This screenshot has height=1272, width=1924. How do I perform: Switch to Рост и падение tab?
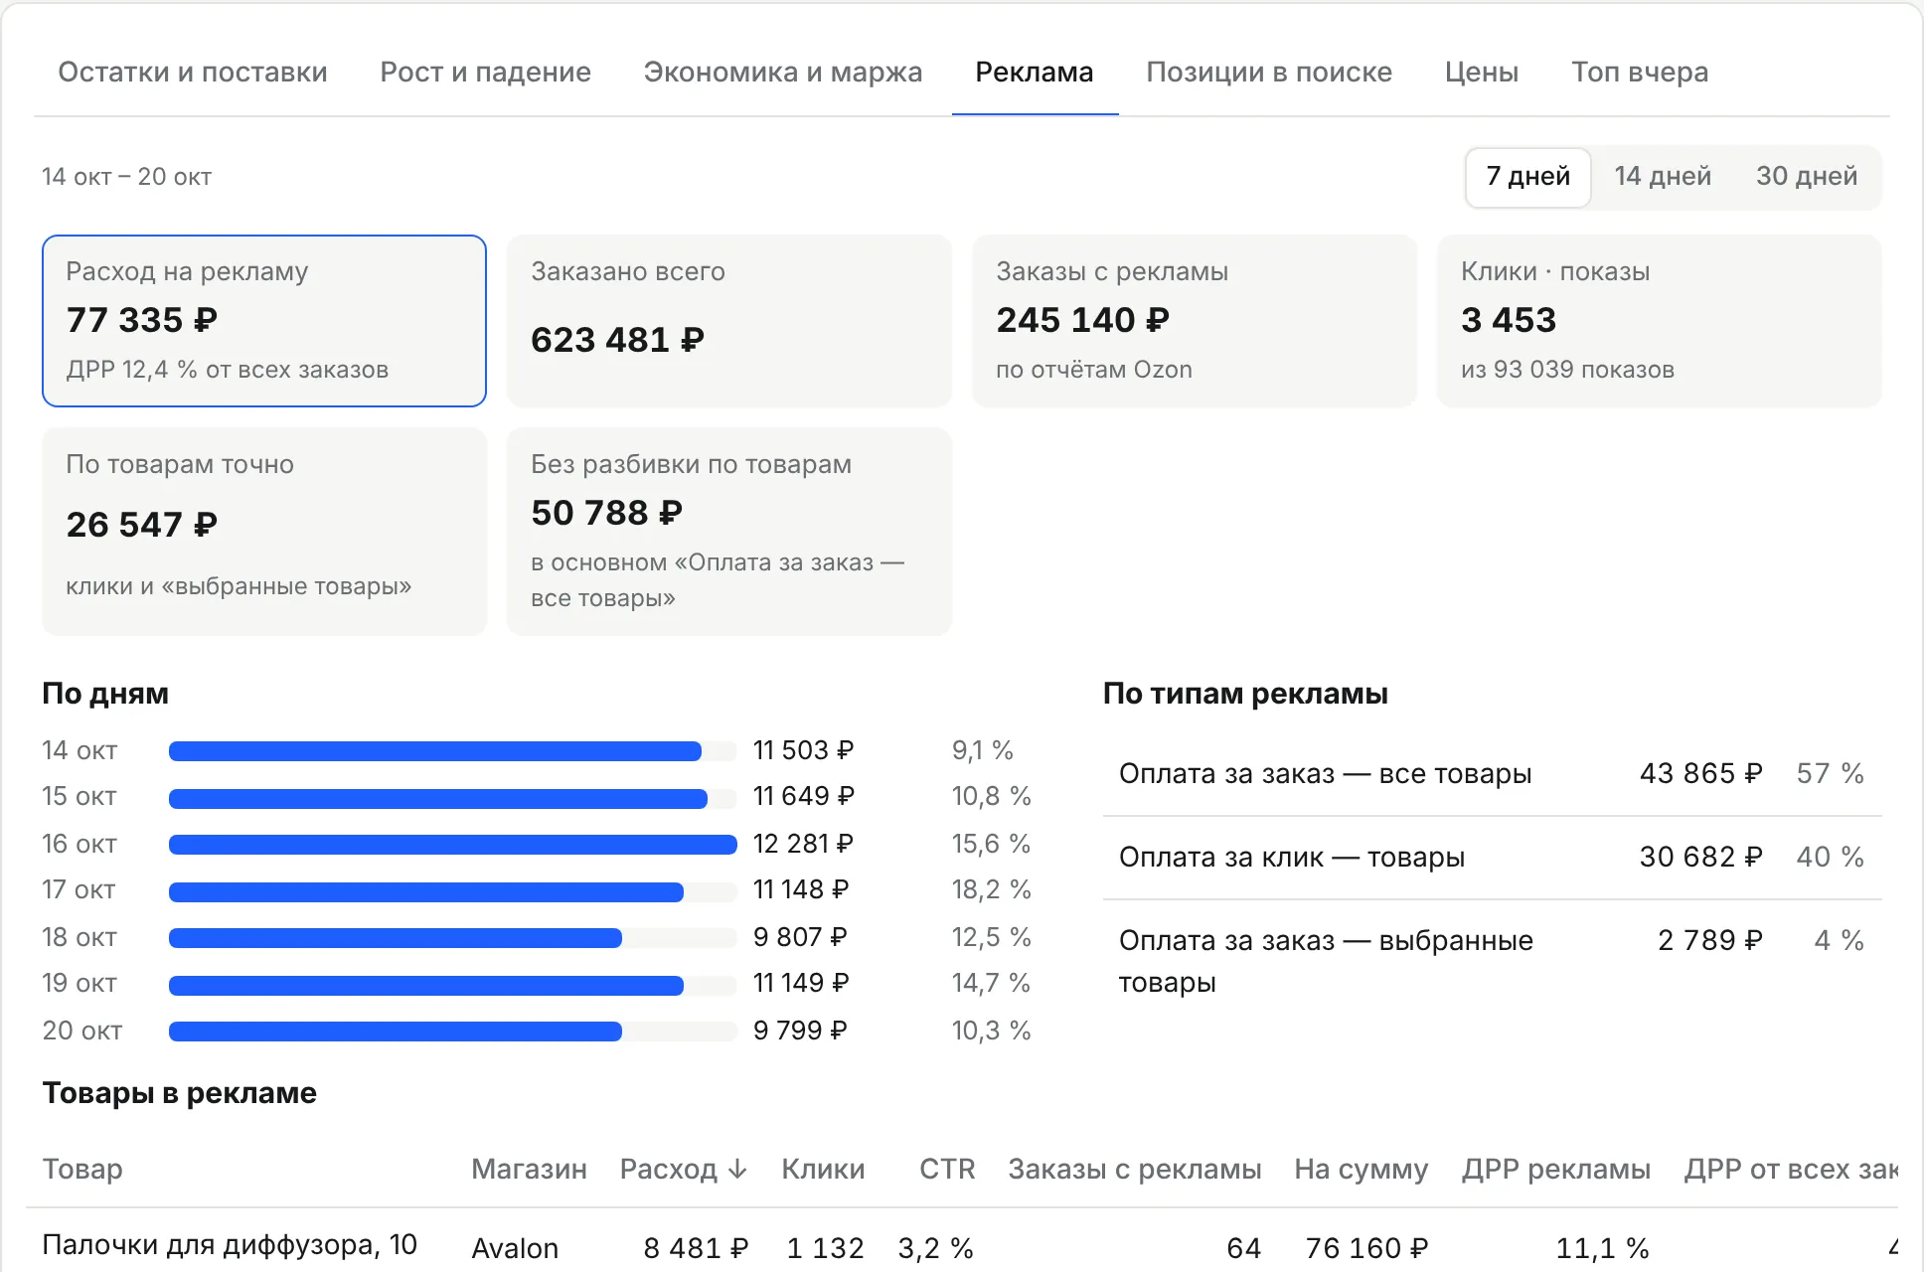pyautogui.click(x=485, y=73)
